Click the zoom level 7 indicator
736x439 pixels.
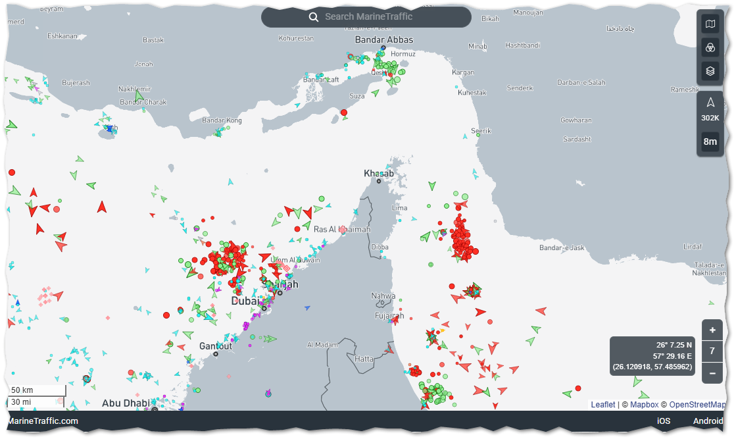click(712, 351)
